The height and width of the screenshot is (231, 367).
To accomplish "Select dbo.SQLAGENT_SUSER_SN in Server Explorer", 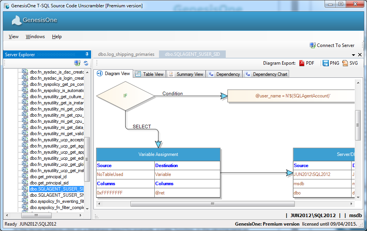I will coord(57,195).
